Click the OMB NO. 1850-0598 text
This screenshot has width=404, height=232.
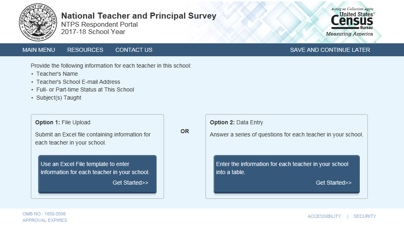(44, 214)
